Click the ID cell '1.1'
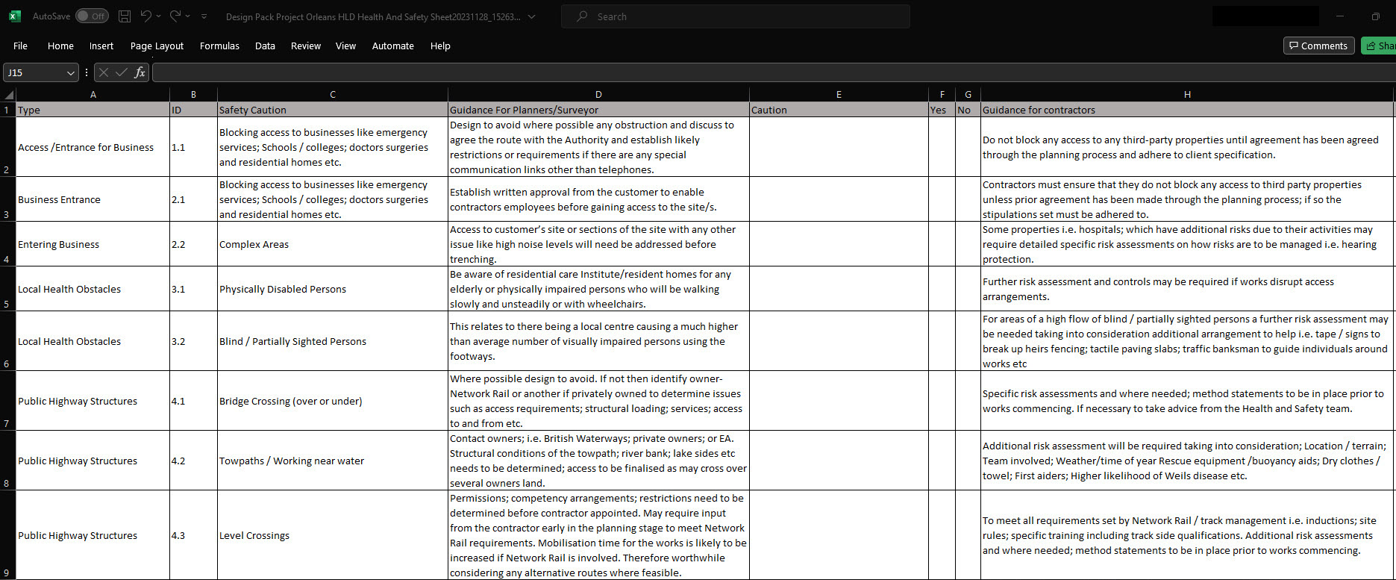The image size is (1396, 580). click(193, 147)
